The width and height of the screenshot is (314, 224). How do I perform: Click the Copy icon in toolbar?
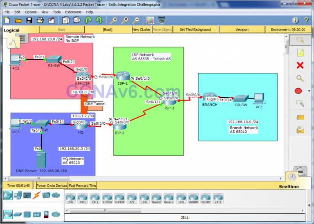[66, 20]
